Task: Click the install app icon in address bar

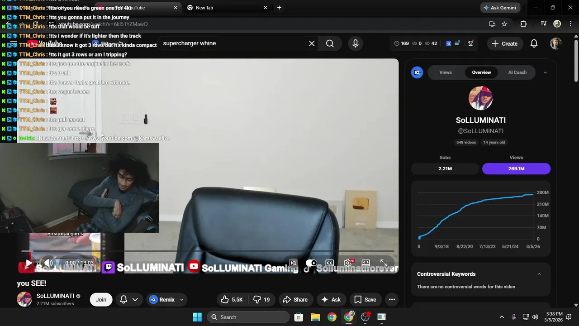Action: pyautogui.click(x=492, y=24)
